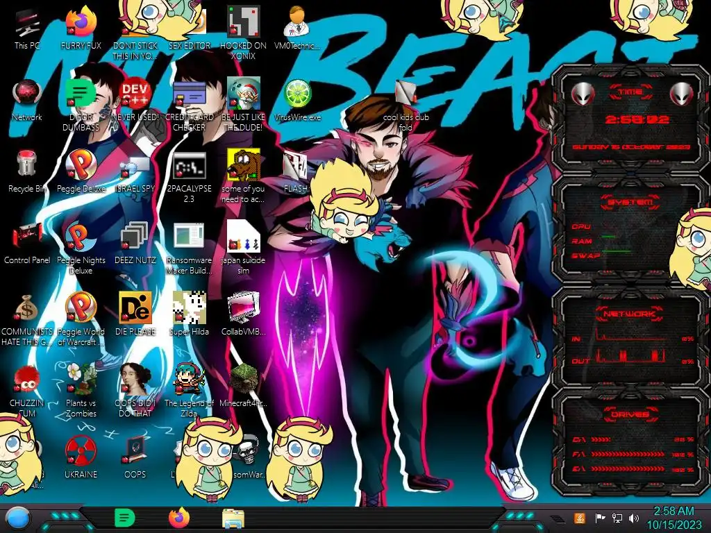Open the green chat app in taskbar
The width and height of the screenshot is (711, 533).
click(x=125, y=518)
